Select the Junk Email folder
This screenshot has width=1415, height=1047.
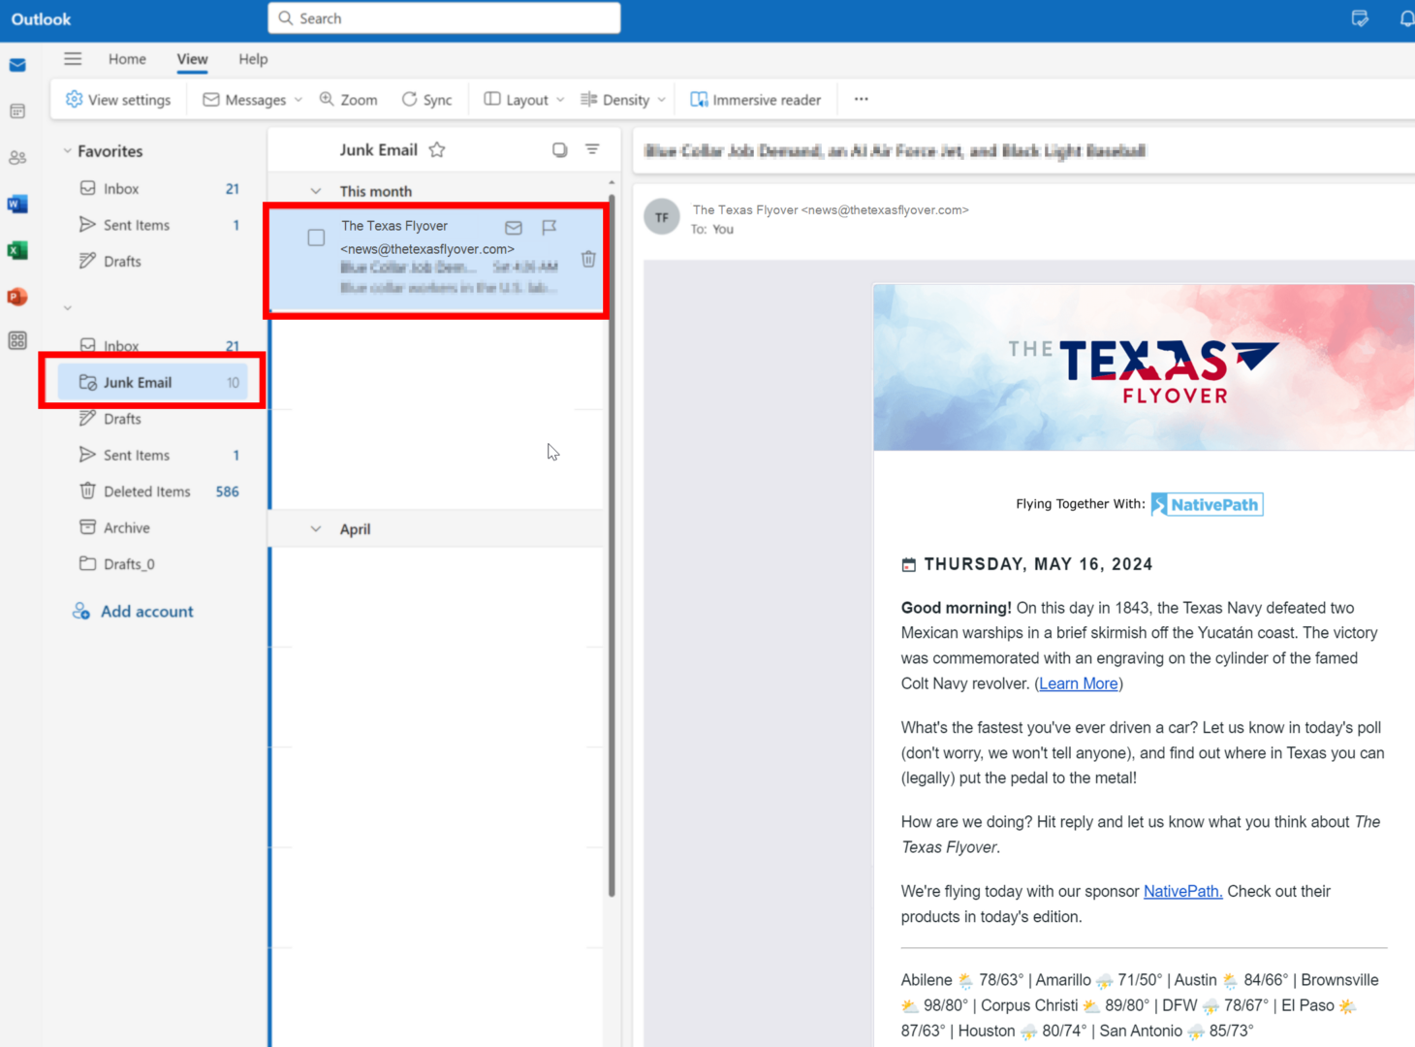coord(152,382)
